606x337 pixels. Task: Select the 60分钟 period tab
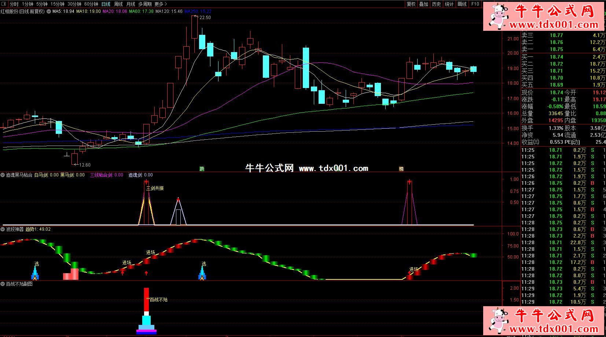[91, 4]
